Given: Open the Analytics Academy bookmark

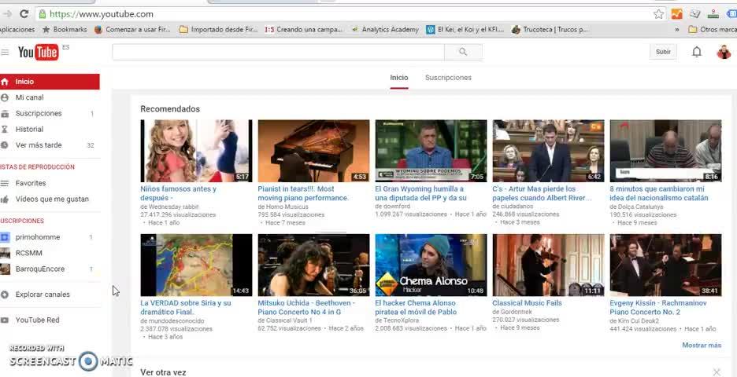Looking at the screenshot, I should pos(385,29).
